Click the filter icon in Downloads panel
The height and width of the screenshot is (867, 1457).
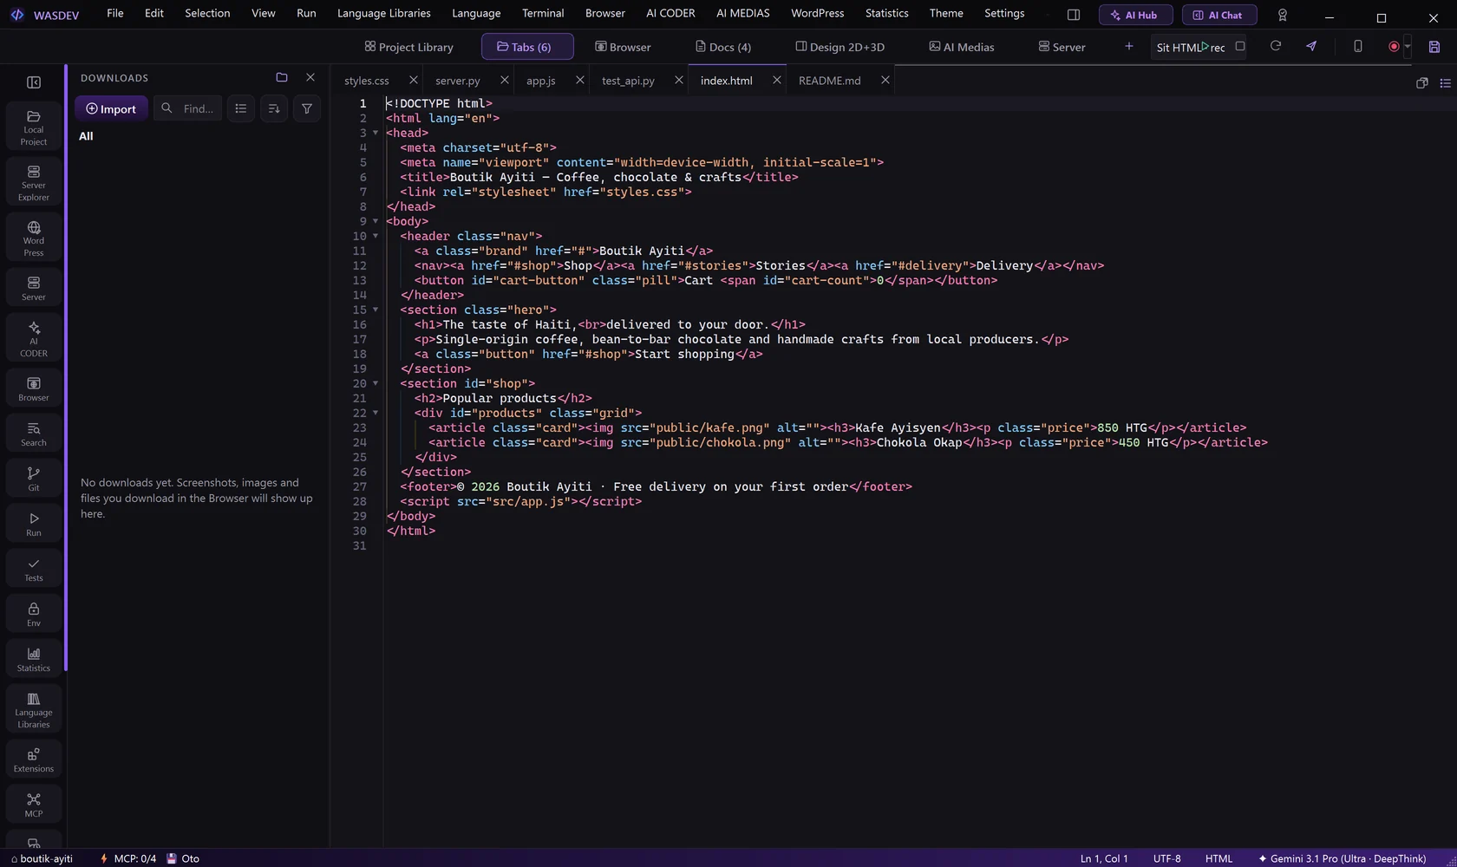pos(307,108)
